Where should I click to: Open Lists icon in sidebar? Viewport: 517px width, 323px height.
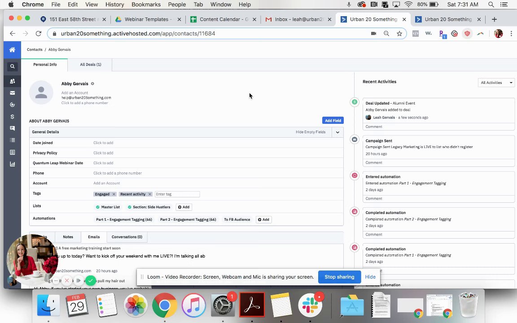[12, 140]
